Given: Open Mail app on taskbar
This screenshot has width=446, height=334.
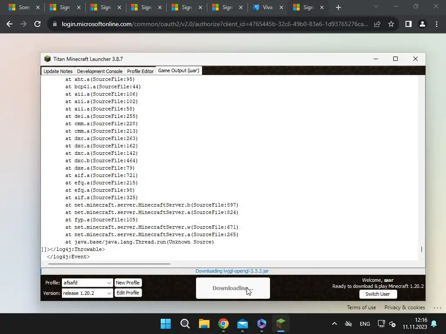Looking at the screenshot, I should click(242, 324).
